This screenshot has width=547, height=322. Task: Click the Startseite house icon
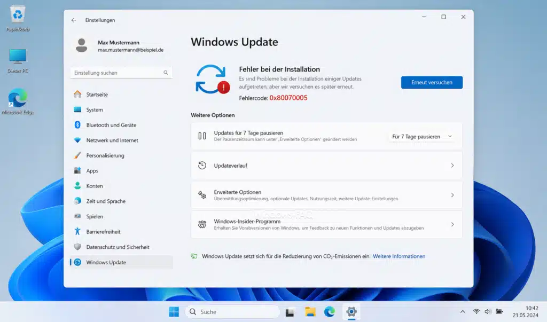[77, 94]
